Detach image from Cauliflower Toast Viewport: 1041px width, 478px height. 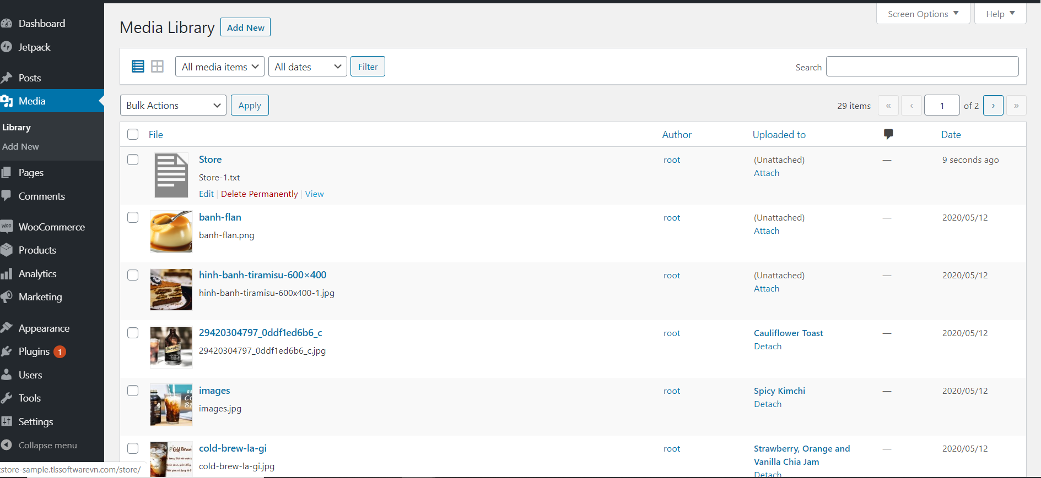pyautogui.click(x=768, y=347)
